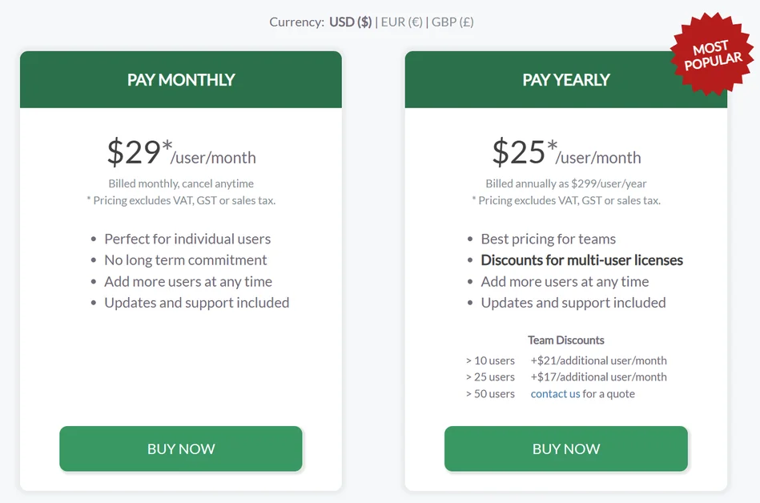Viewport: 760px width, 503px height.
Task: Click Billed monthly, cancel anytime text
Action: pos(181,183)
